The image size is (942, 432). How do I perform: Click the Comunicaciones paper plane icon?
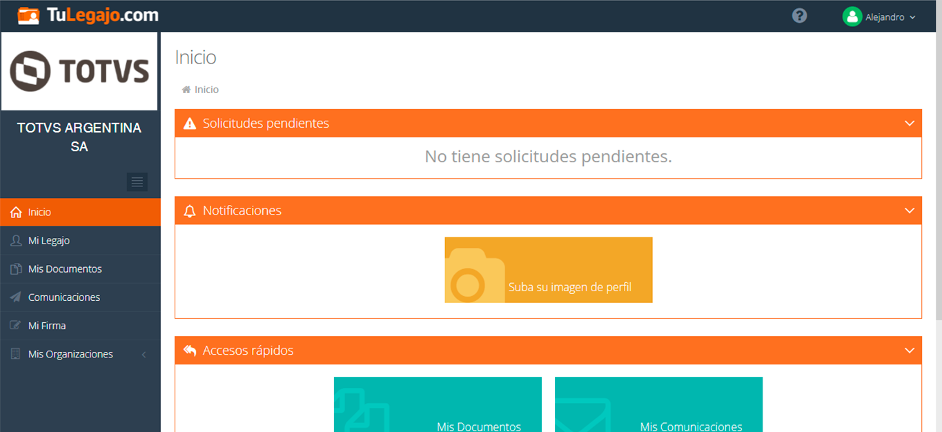pos(16,297)
